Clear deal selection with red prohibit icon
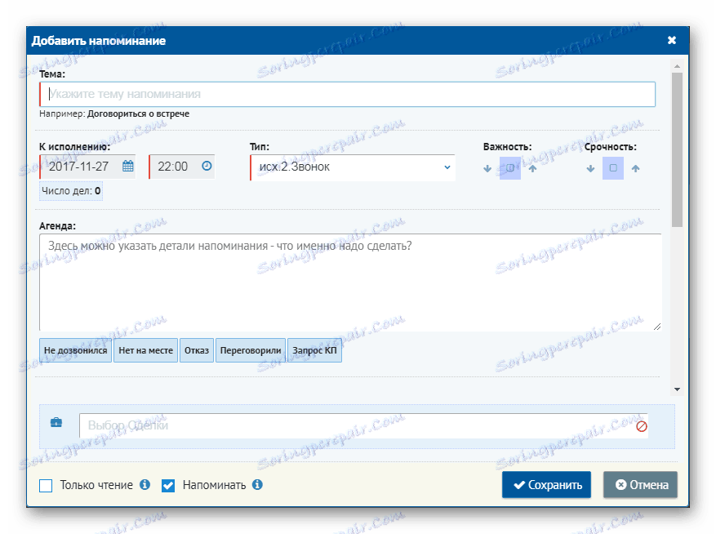Image resolution: width=716 pixels, height=534 pixels. (x=641, y=427)
